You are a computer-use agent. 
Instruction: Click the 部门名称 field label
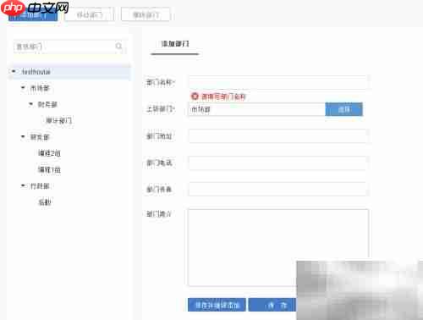click(161, 82)
